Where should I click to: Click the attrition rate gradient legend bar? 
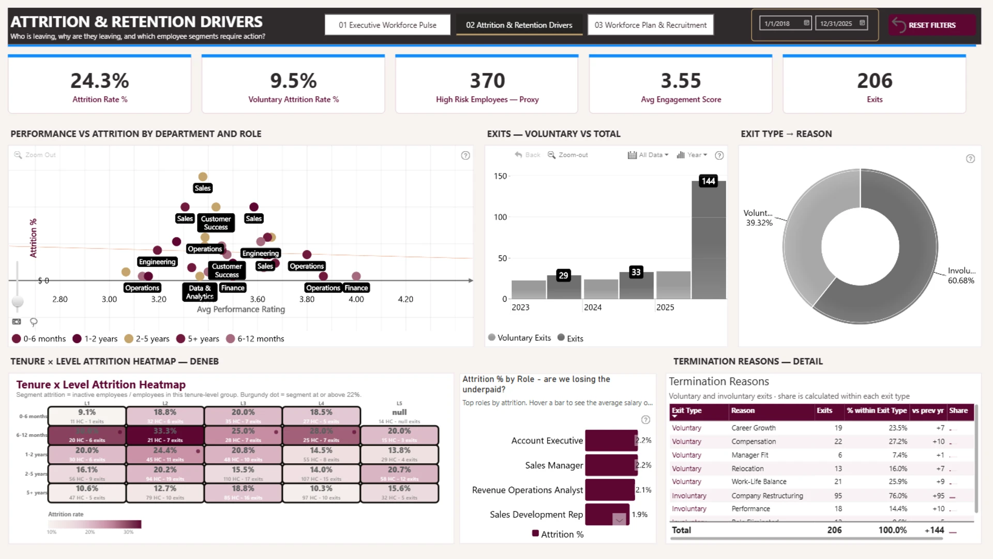click(94, 524)
